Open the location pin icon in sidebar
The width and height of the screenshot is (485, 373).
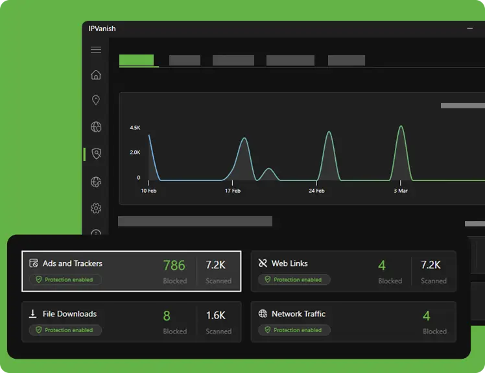(96, 100)
